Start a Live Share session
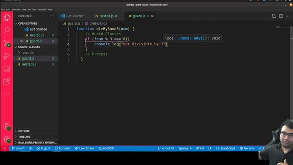The height and width of the screenshot is (165, 293). [x=84, y=148]
